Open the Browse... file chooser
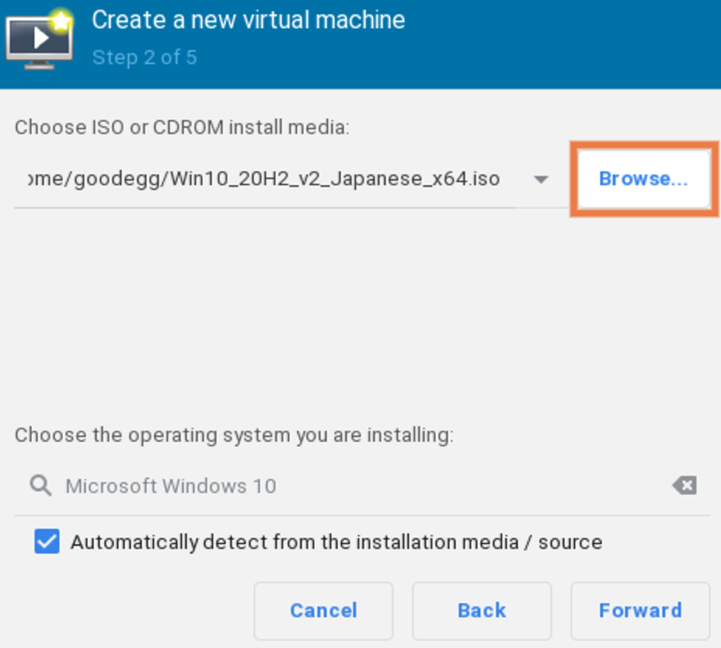Viewport: 721px width, 648px height. click(x=644, y=179)
